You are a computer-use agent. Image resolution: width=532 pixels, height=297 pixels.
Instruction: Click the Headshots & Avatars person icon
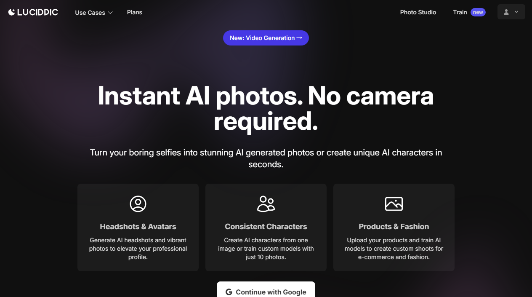(x=138, y=204)
